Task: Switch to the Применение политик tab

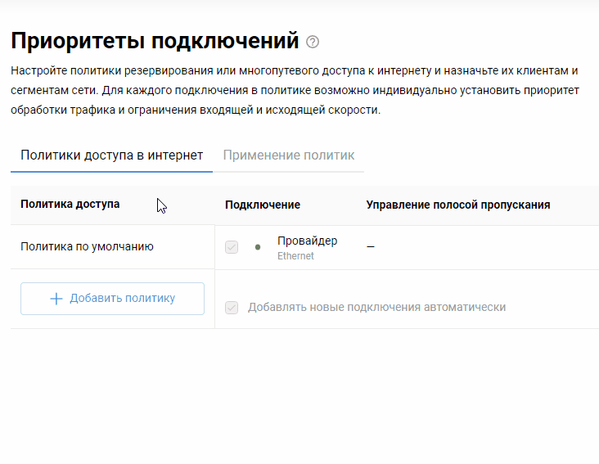Action: click(x=289, y=155)
